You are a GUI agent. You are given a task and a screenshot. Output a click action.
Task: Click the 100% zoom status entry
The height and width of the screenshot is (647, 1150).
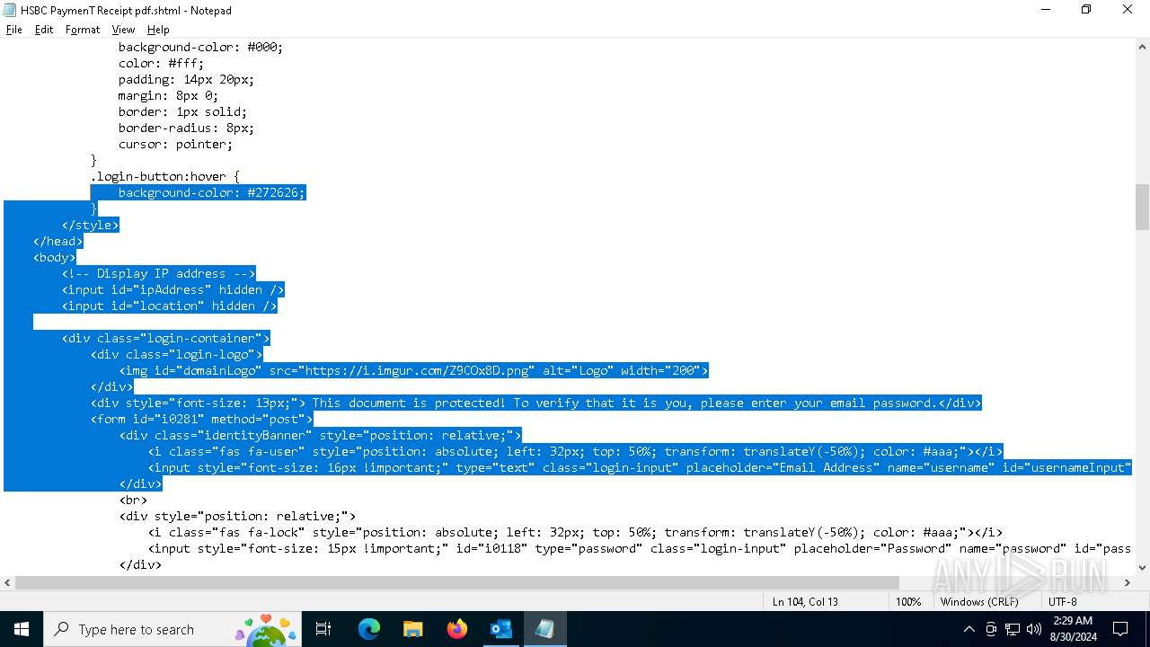pos(908,601)
